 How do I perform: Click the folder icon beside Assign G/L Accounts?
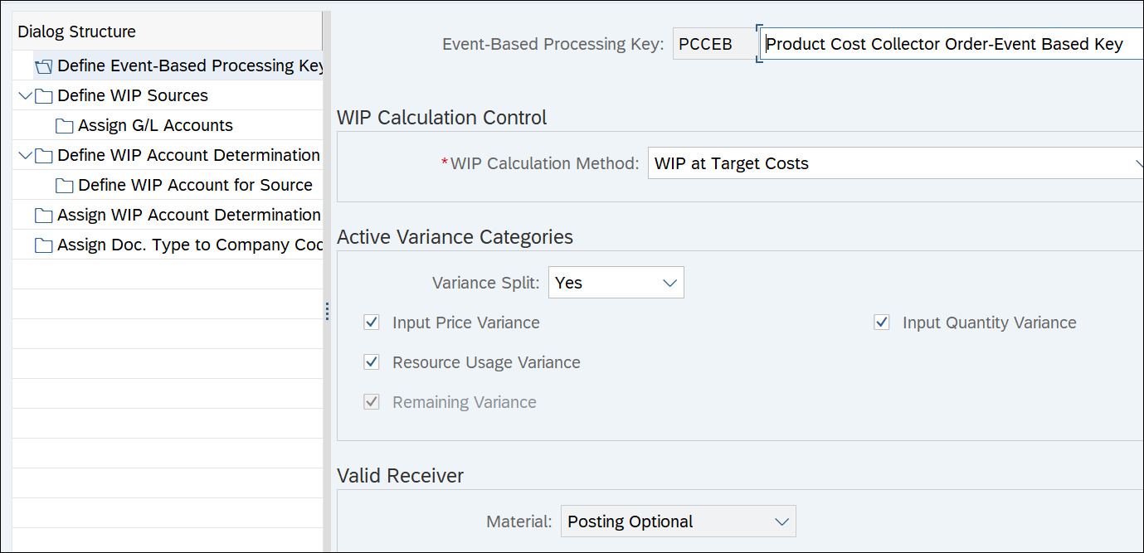tap(65, 126)
